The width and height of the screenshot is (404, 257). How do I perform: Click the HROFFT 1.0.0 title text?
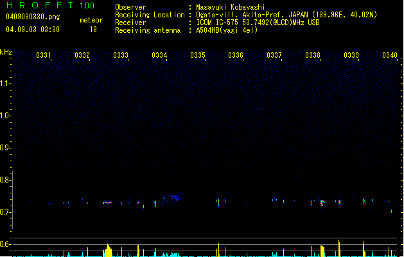[51, 5]
